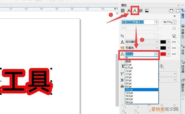Open the fx effects properties tab
The height and width of the screenshot is (114, 185).
click(129, 11)
